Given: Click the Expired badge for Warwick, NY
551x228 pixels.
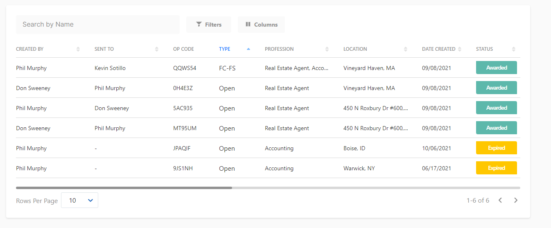Looking at the screenshot, I should pyautogui.click(x=497, y=168).
